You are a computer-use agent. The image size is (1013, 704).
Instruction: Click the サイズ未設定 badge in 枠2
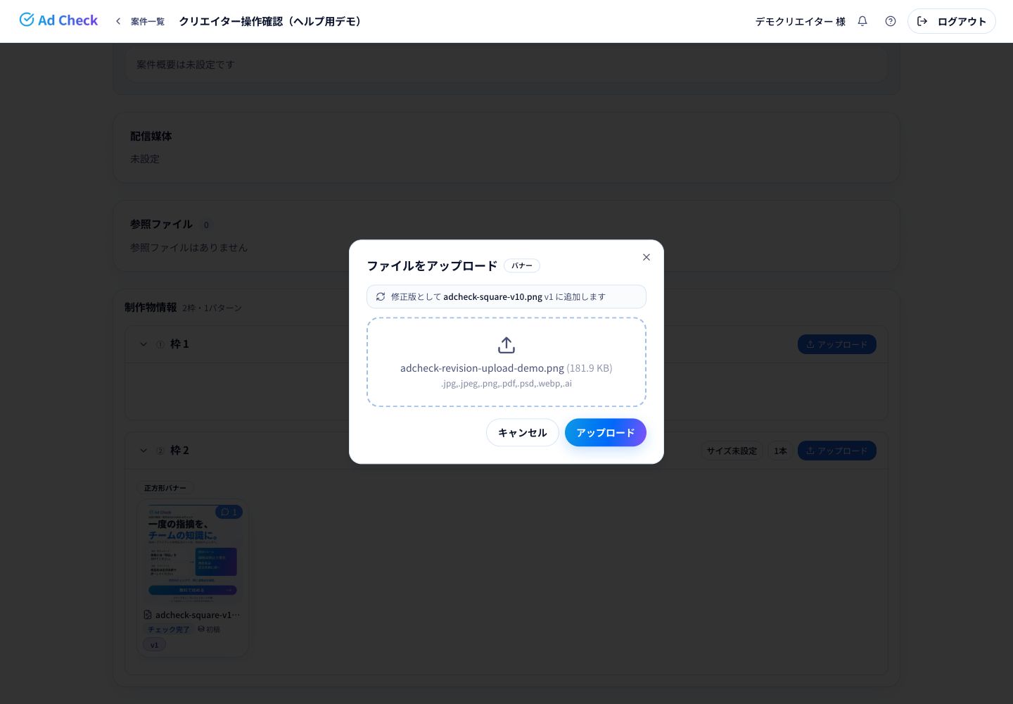point(732,451)
